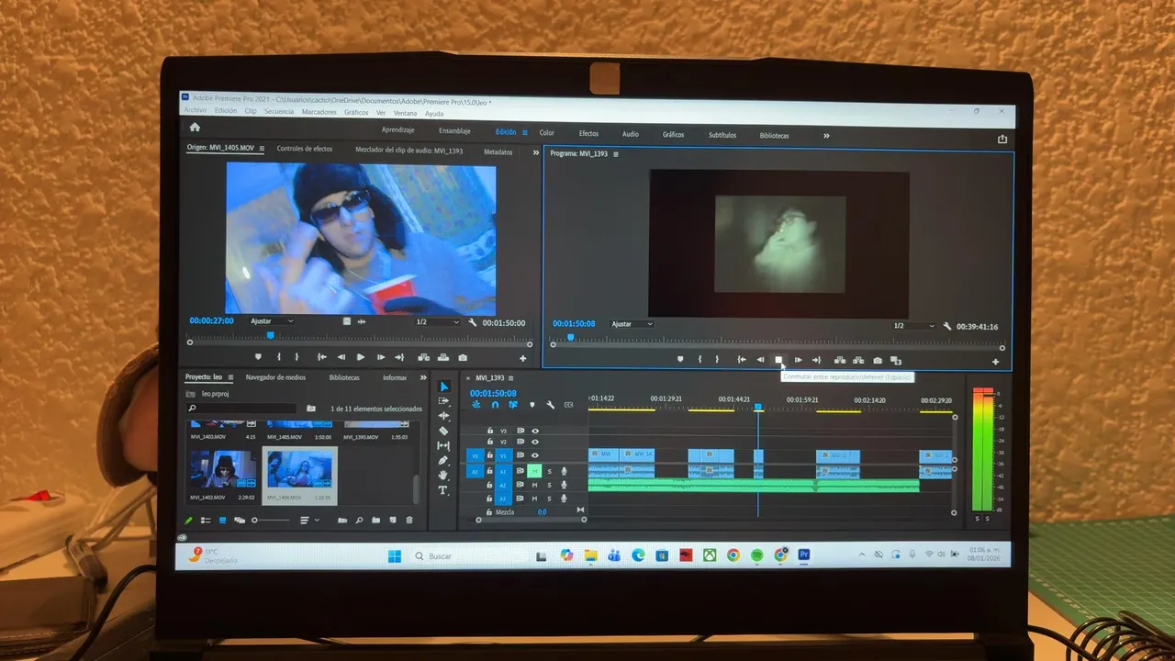Toggle insert sequences as nests

477,405
